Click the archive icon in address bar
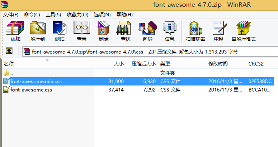Image resolution: width=278 pixels, height=147 pixels. point(27,52)
